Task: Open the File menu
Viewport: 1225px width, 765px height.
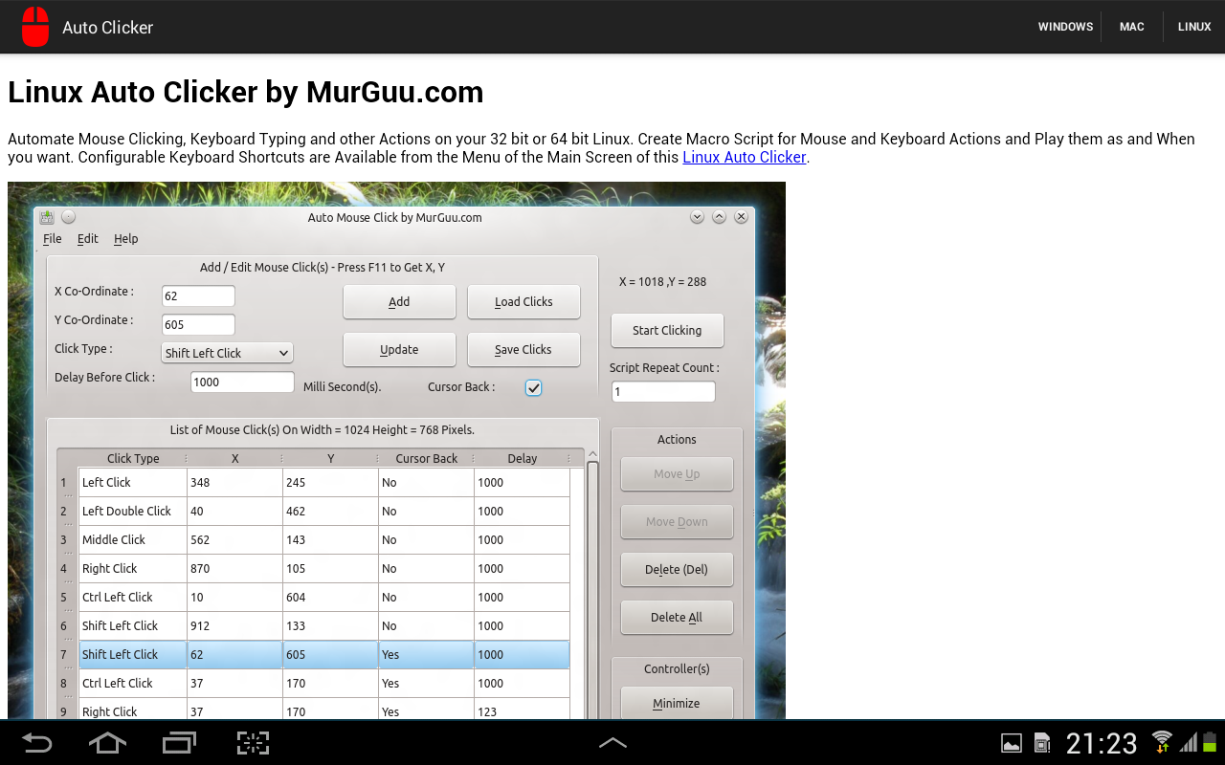Action: pyautogui.click(x=52, y=238)
